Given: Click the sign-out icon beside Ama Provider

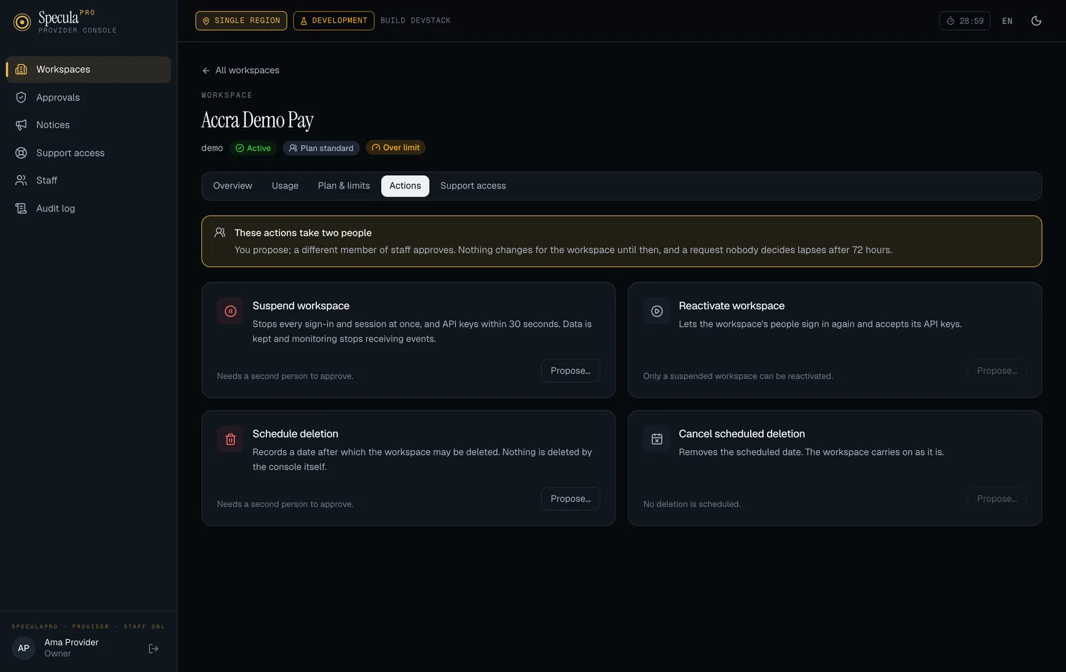Looking at the screenshot, I should (x=153, y=648).
